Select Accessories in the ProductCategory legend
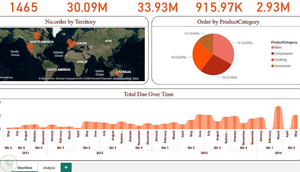Screen dimensions: 300x172 281,66
